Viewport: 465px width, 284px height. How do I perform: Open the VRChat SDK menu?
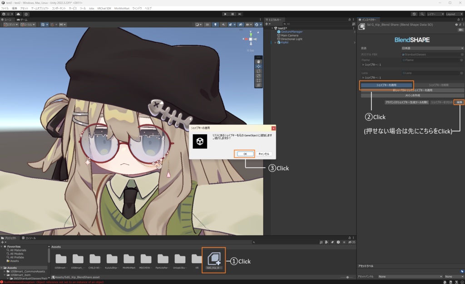[x=104, y=8]
